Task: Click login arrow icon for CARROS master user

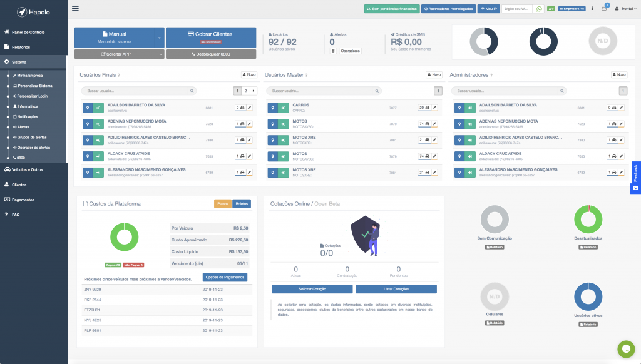Action: (284, 108)
